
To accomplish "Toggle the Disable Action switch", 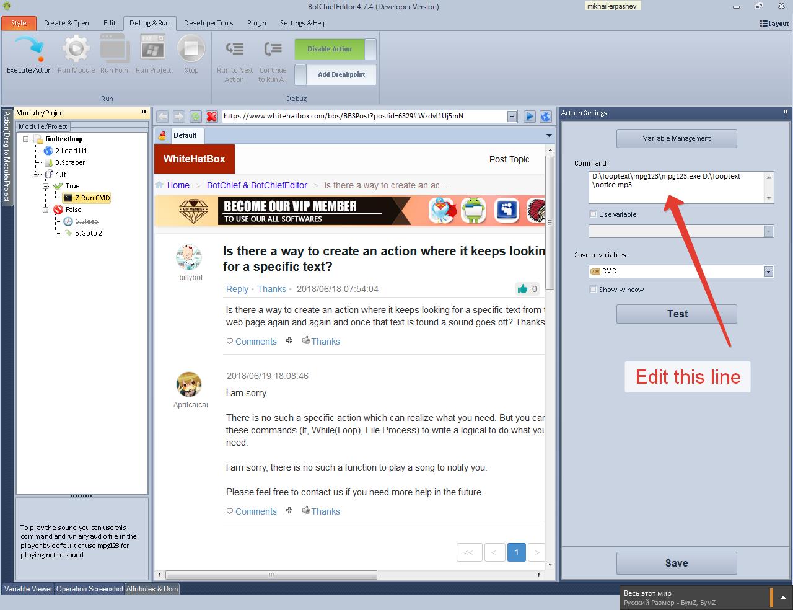I will pos(335,49).
